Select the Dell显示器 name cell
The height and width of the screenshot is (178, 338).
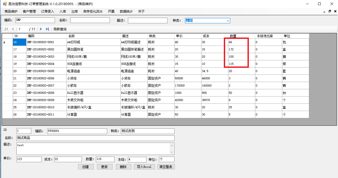[93, 93]
